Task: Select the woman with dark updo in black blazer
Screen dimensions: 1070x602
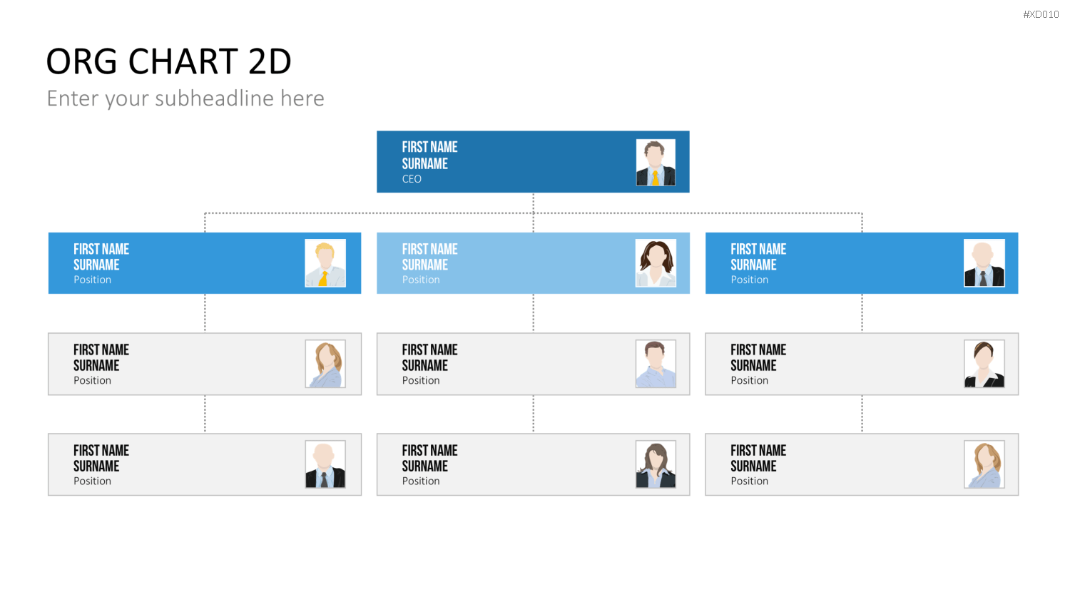Action: coord(984,364)
